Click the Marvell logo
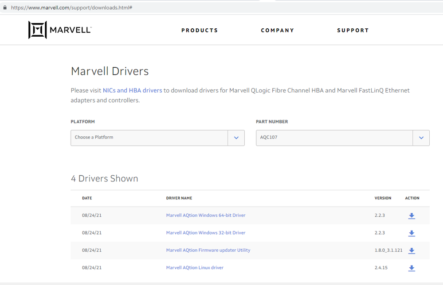Screen dimensions: 443x285 [x=60, y=30]
